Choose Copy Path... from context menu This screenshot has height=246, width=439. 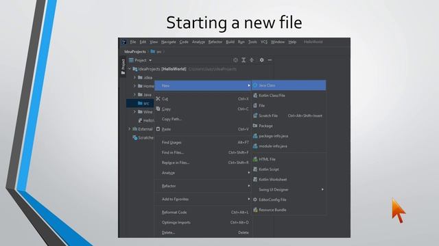[203, 119]
